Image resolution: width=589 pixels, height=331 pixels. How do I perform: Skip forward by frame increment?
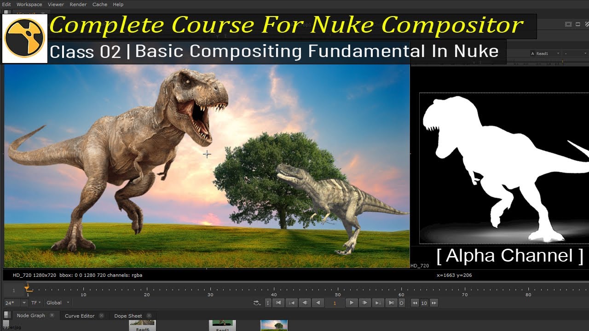[x=433, y=302]
